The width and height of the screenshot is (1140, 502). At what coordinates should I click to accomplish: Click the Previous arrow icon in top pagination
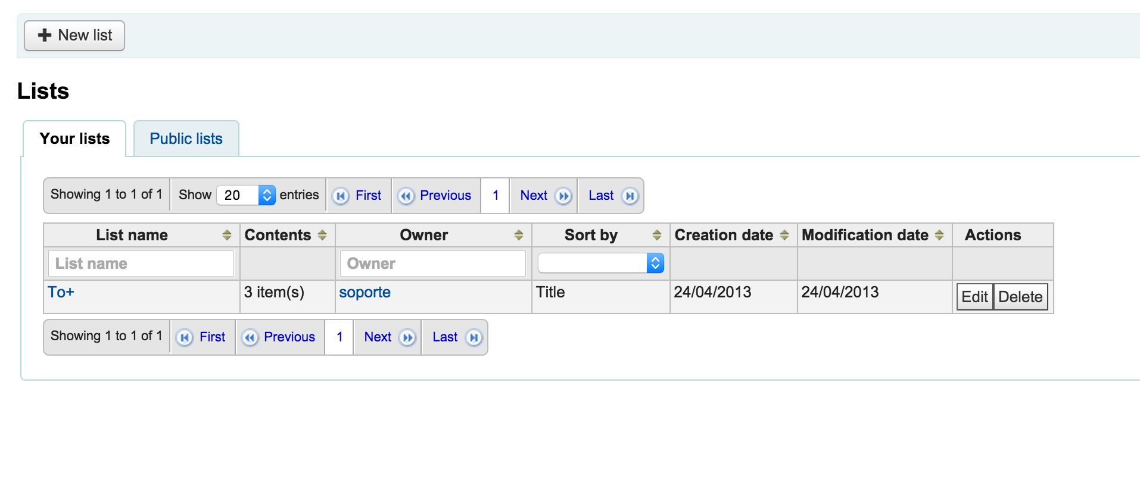click(x=406, y=196)
